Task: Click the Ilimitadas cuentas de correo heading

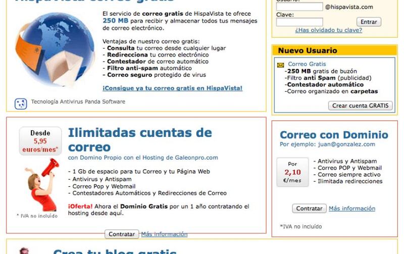Action: click(x=140, y=140)
